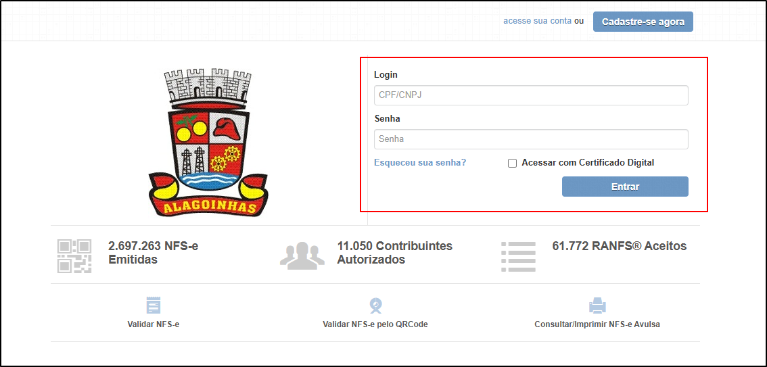This screenshot has height=367, width=767.
Task: Open the Validar NFS-e link text
Action: pos(153,324)
